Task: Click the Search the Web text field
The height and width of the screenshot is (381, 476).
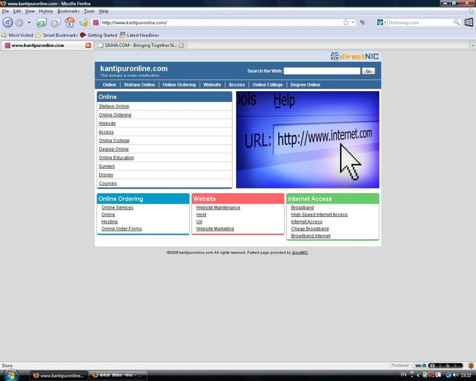Action: (x=322, y=71)
